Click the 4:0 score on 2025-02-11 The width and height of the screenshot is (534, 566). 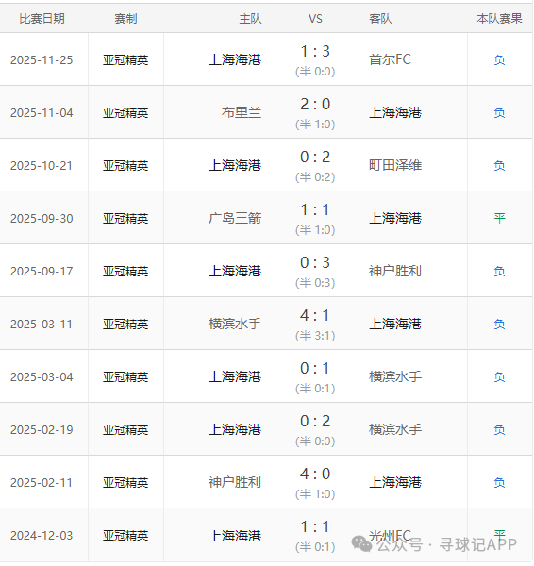(x=315, y=474)
